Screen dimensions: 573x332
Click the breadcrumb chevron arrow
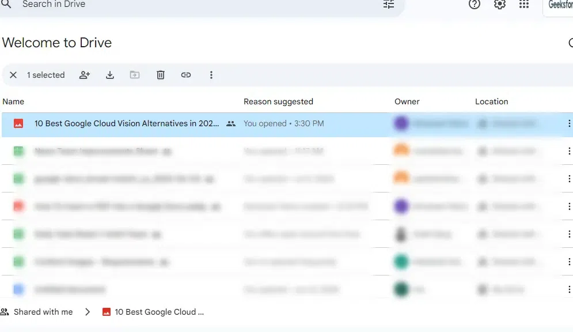[x=88, y=312]
